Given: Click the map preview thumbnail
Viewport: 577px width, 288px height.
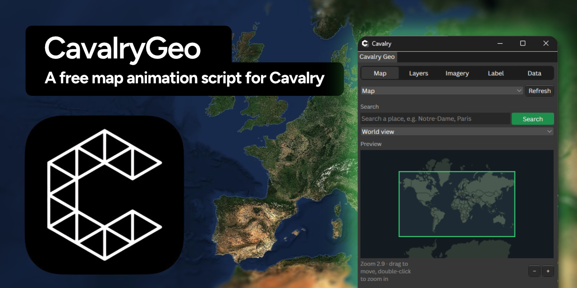Looking at the screenshot, I should [457, 204].
